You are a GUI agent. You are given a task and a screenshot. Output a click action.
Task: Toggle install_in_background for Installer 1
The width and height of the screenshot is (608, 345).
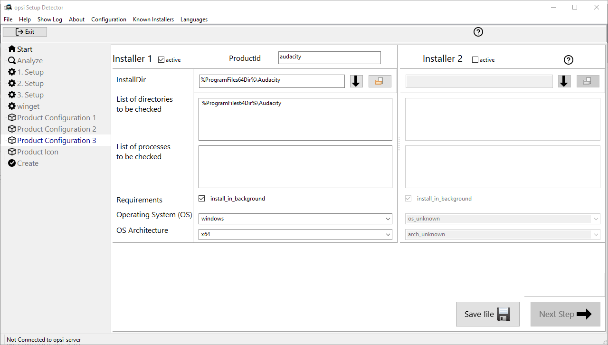[x=202, y=199]
